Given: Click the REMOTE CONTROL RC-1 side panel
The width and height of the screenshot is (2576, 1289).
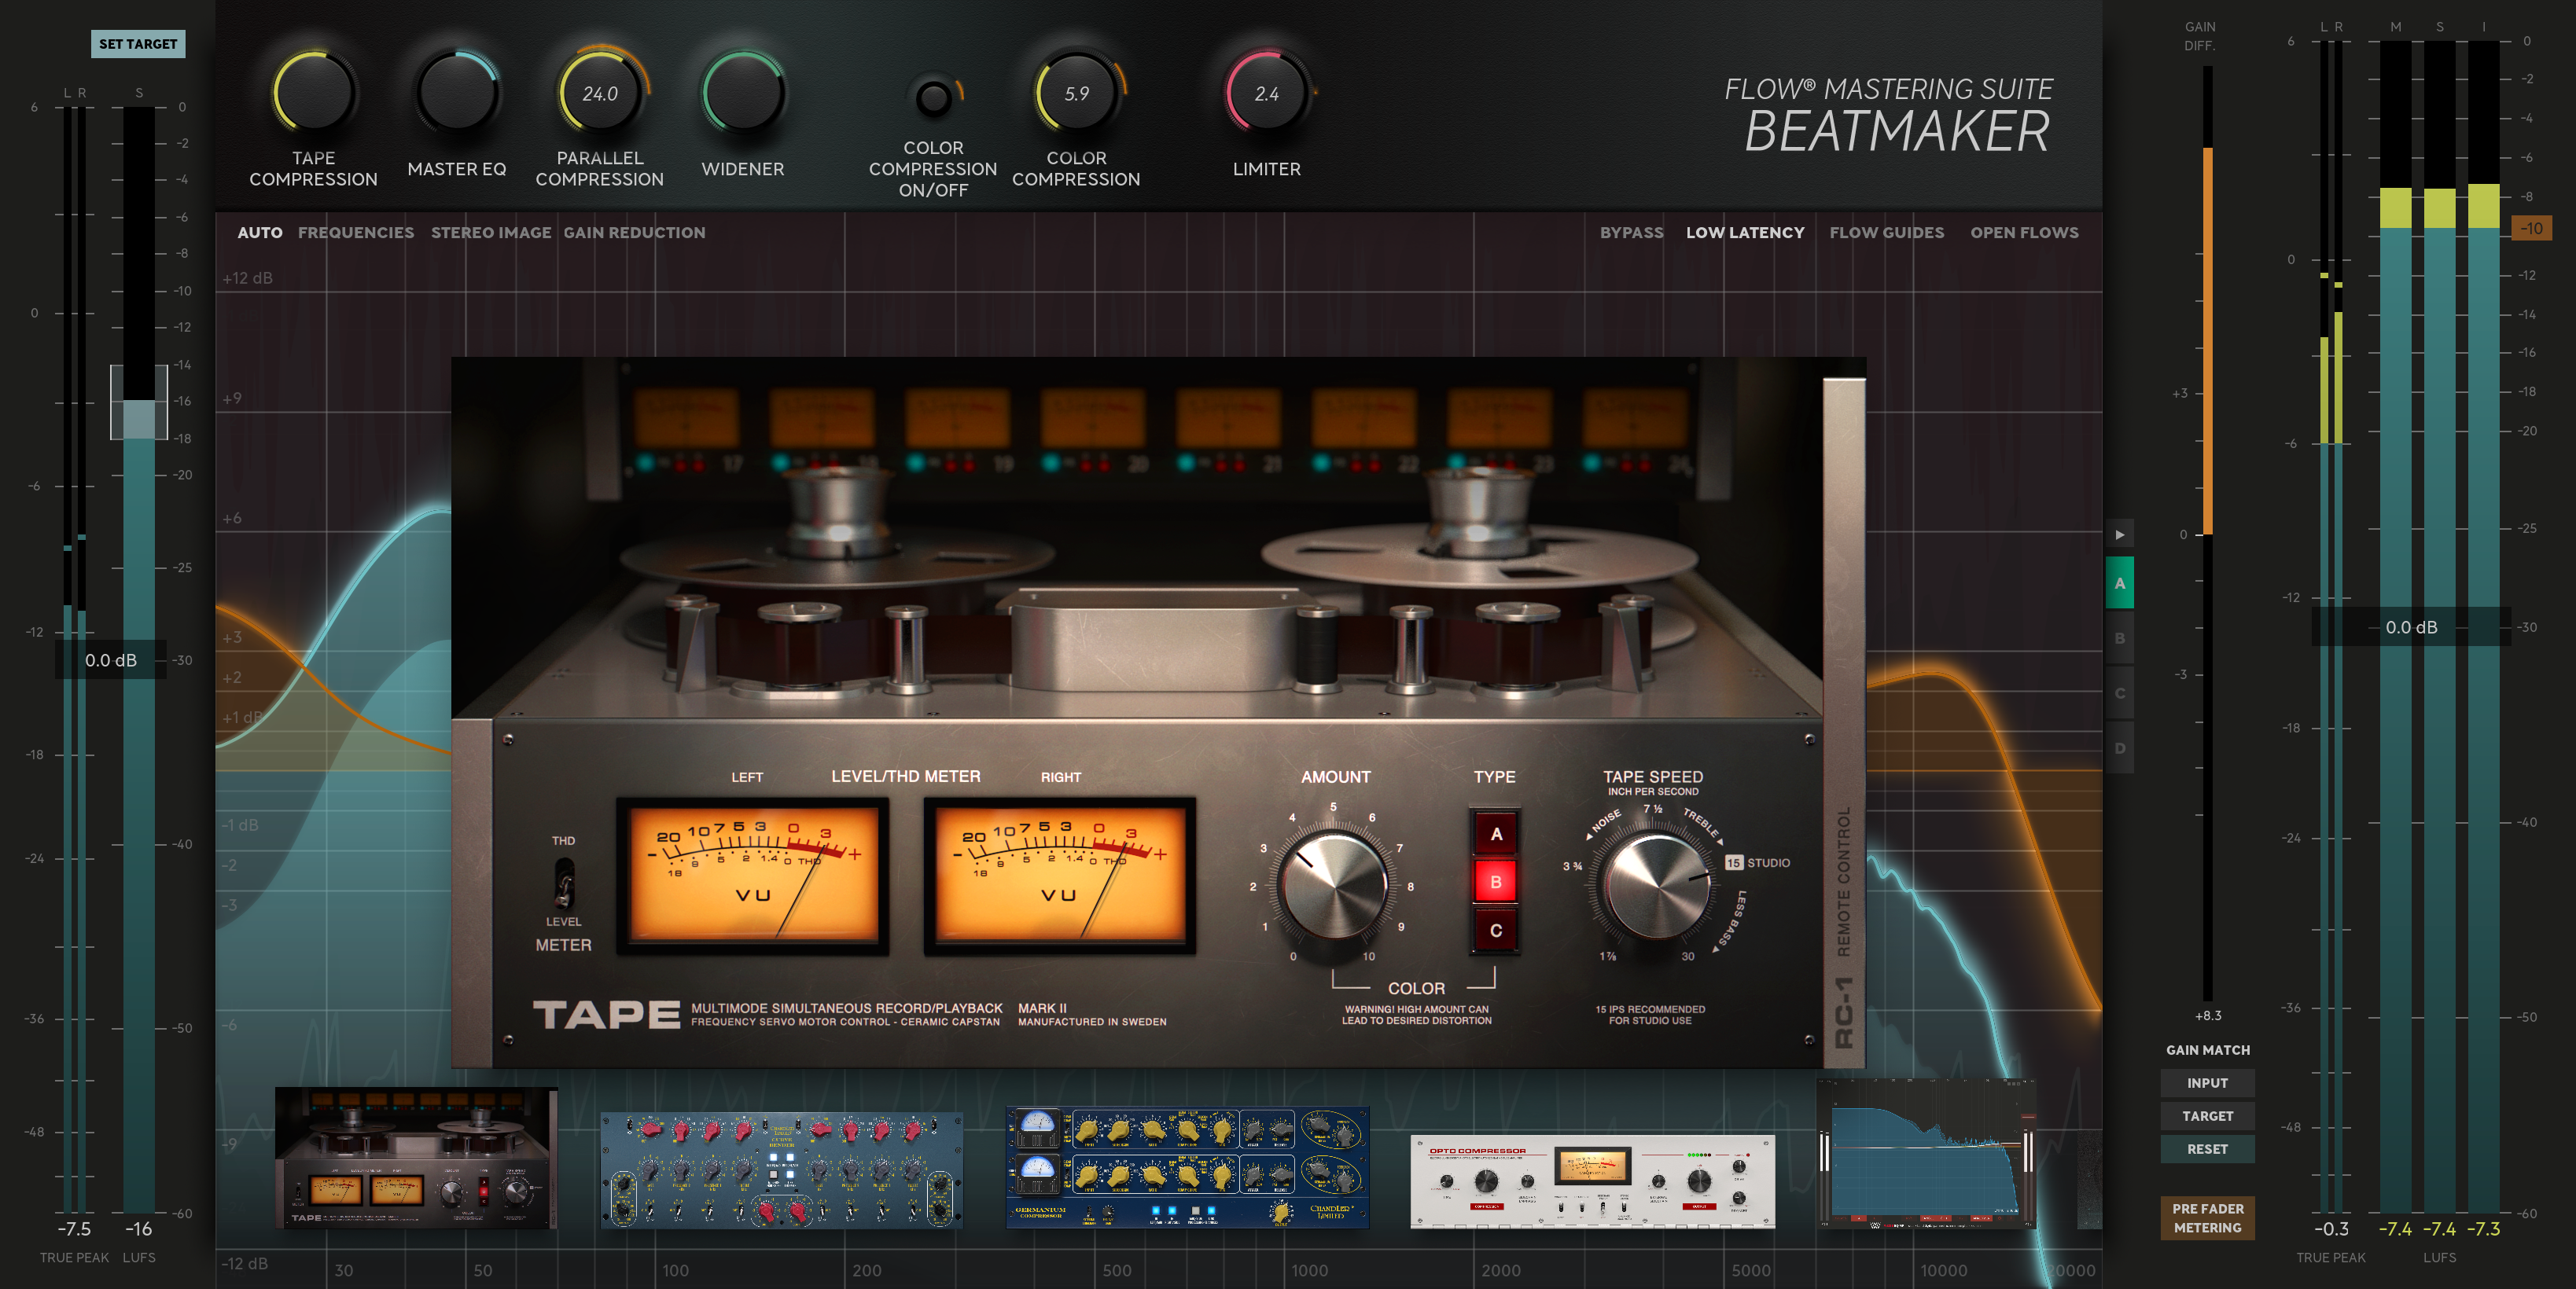Looking at the screenshot, I should coord(1844,722).
